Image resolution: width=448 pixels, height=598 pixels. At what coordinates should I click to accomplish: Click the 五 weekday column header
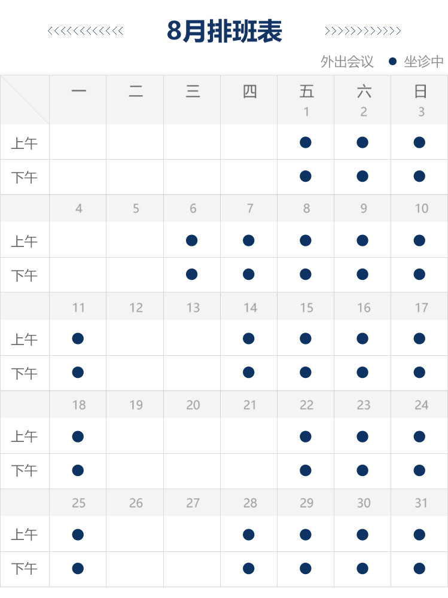pos(306,91)
